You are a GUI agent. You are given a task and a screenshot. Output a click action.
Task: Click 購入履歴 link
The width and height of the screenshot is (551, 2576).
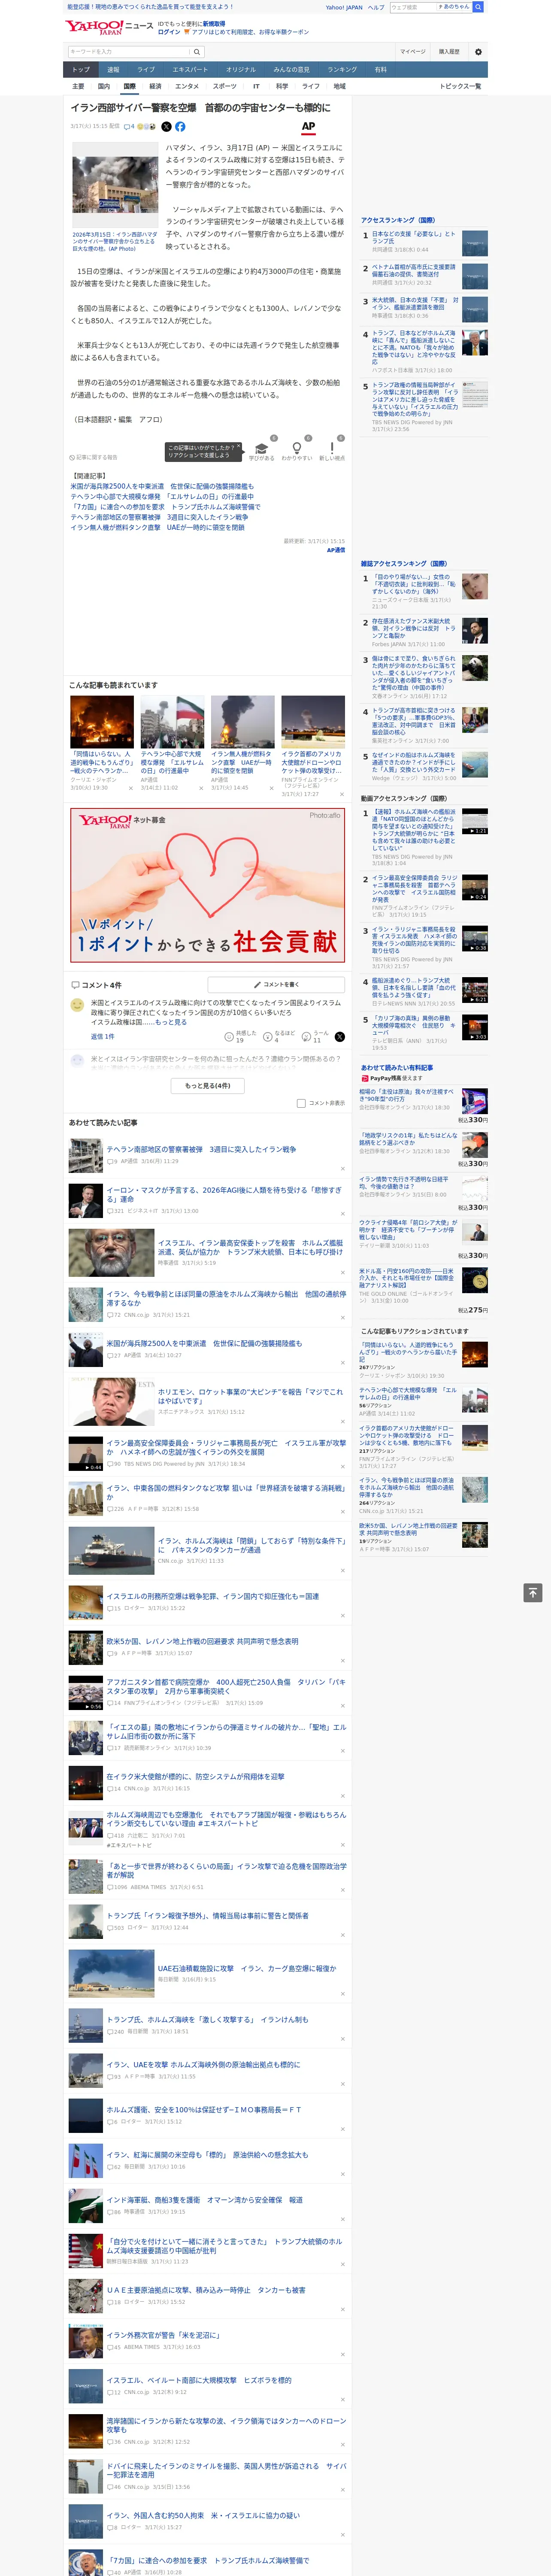[449, 52]
